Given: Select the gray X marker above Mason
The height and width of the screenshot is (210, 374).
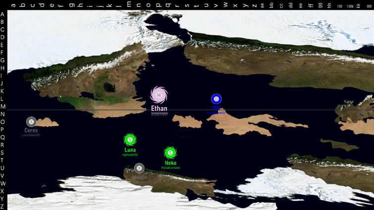Looking at the screenshot, I should [139, 168].
